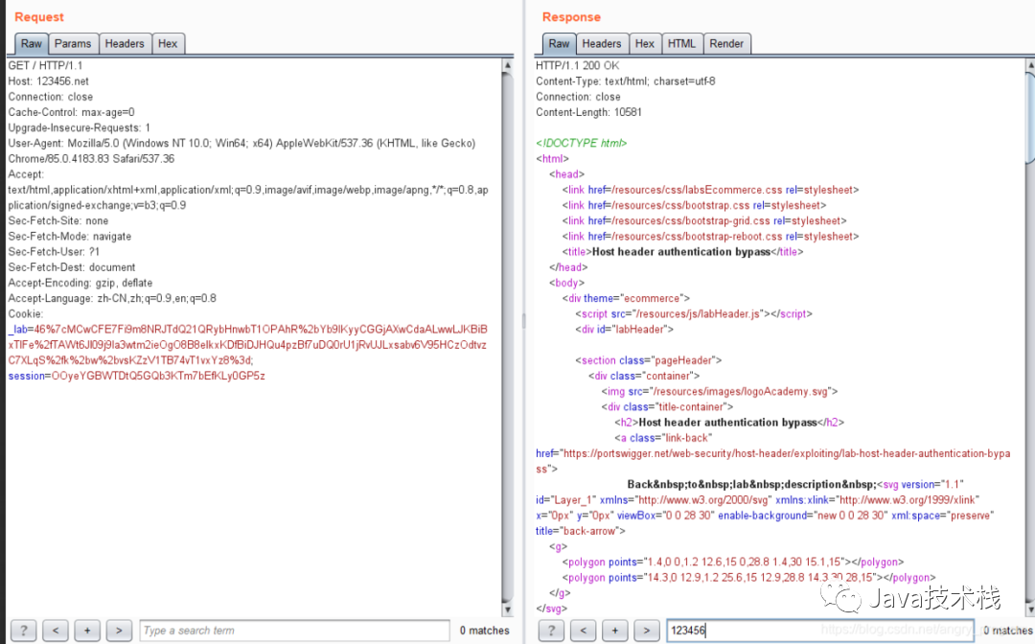Select the Raw tab in Response panel

point(559,43)
